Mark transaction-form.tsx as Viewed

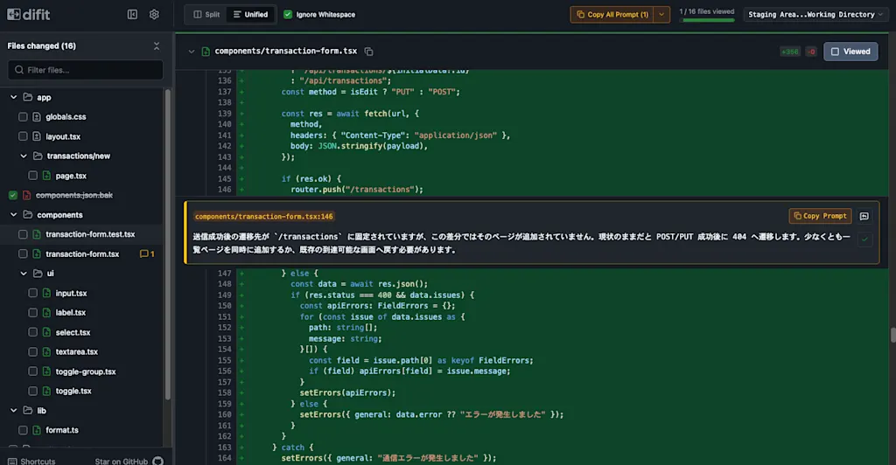[x=850, y=52]
